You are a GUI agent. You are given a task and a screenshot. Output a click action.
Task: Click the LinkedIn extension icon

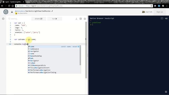[159, 6]
